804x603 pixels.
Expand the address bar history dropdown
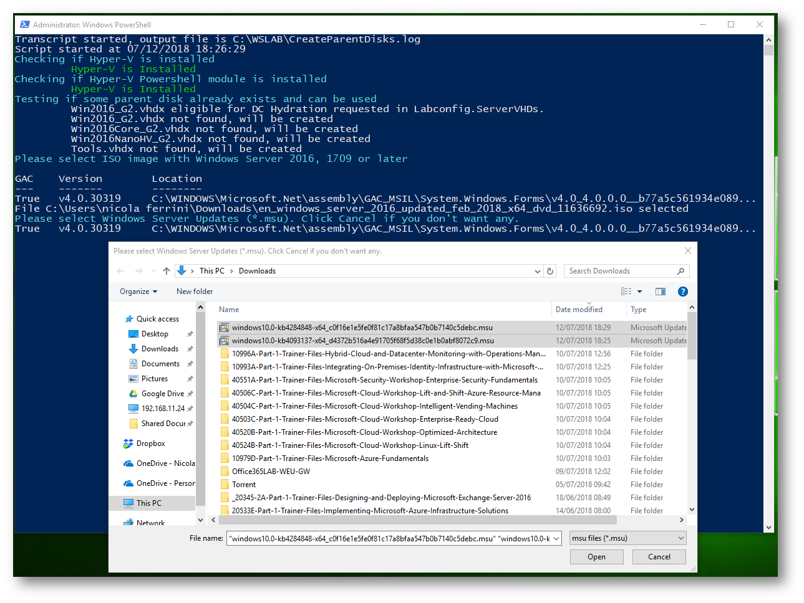pos(538,271)
